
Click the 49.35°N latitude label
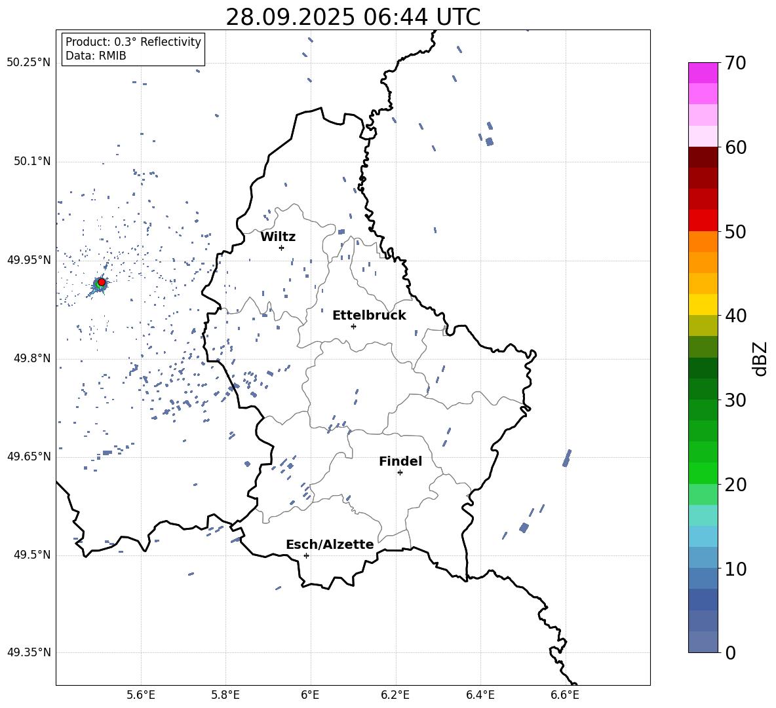point(29,652)
